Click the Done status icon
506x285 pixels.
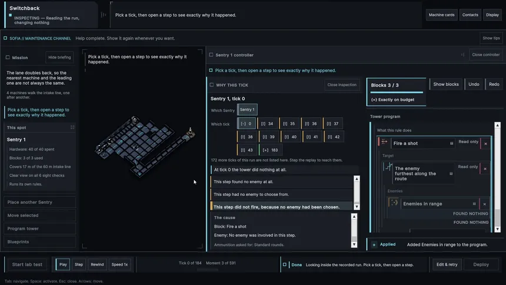(x=285, y=264)
